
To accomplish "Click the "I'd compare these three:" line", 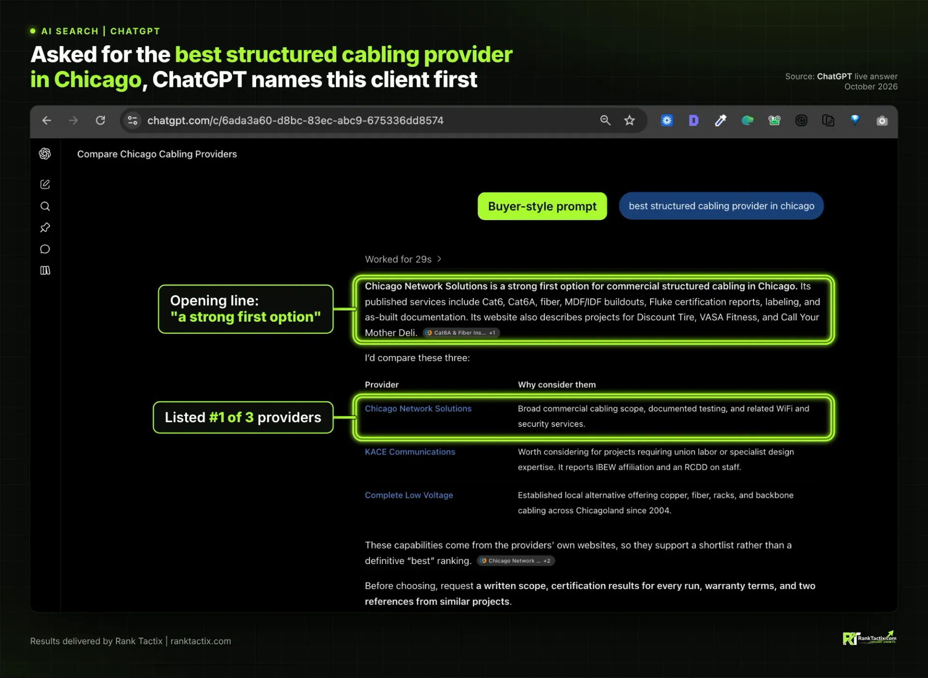I will 417,358.
